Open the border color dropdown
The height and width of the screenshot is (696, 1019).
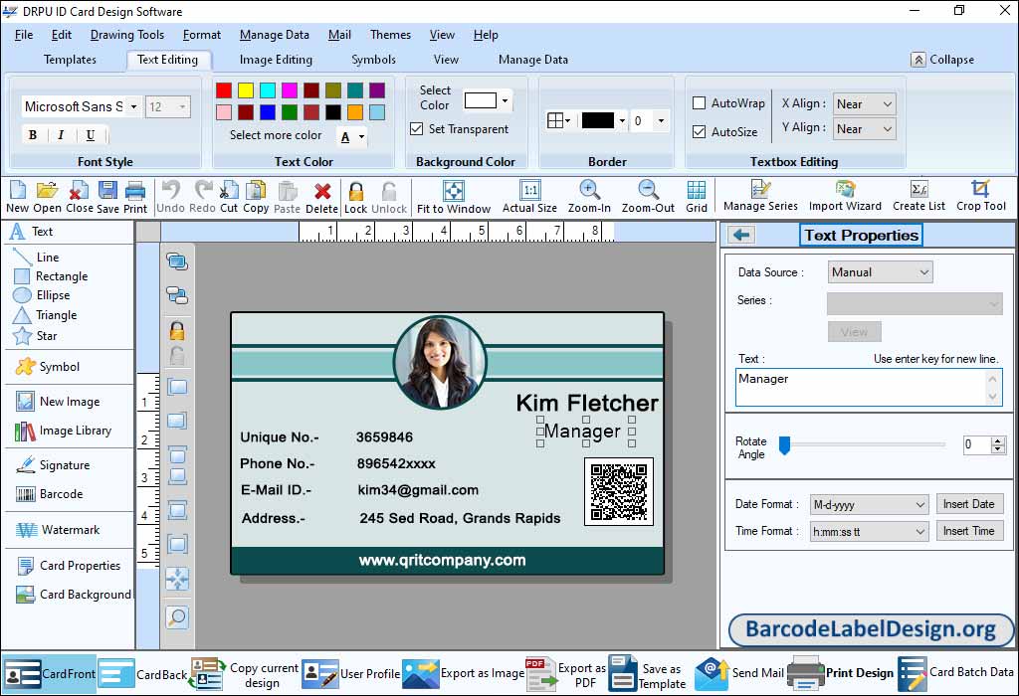coord(622,120)
